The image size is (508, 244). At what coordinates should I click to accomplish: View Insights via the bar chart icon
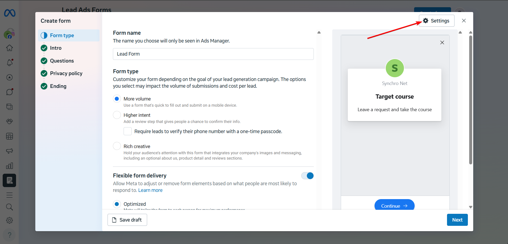pyautogui.click(x=9, y=166)
